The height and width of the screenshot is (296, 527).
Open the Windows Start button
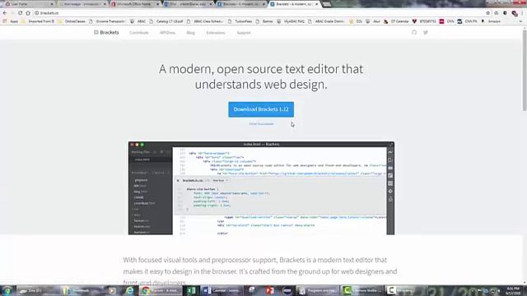point(7,290)
